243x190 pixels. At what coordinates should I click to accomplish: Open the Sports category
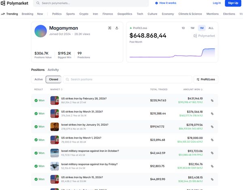pyautogui.click(x=70, y=14)
